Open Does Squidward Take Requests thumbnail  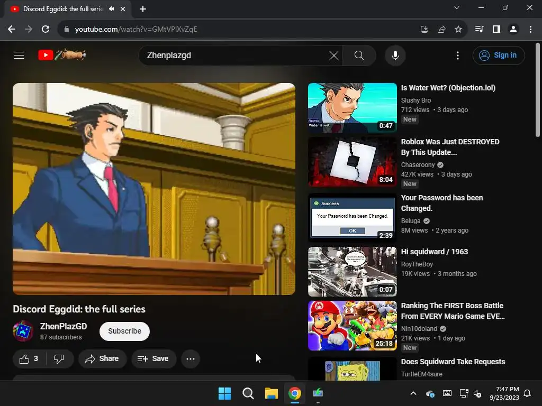pos(352,369)
